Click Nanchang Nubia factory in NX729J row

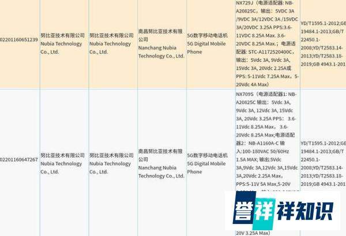coord(161,44)
